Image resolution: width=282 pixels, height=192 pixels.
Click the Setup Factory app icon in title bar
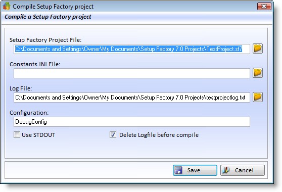pos(7,6)
